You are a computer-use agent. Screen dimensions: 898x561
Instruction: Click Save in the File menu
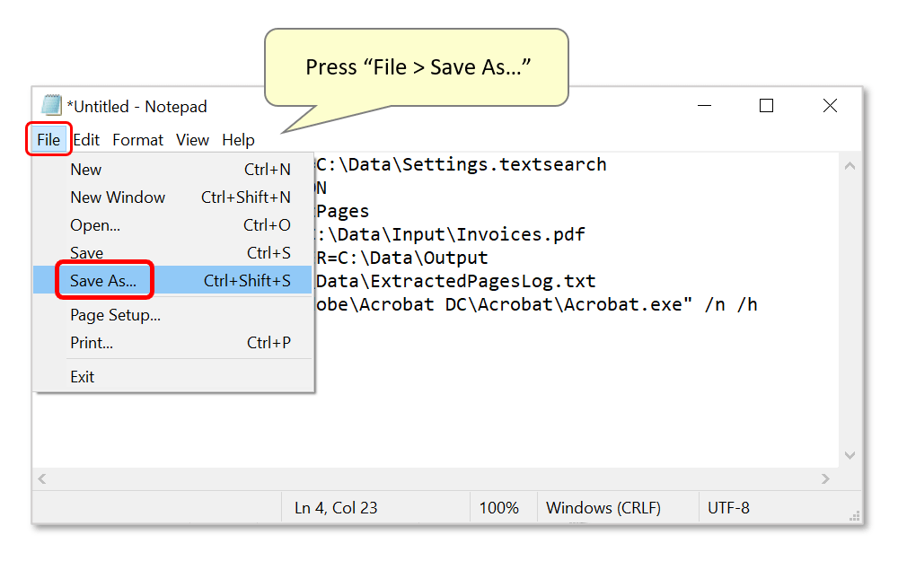[86, 252]
